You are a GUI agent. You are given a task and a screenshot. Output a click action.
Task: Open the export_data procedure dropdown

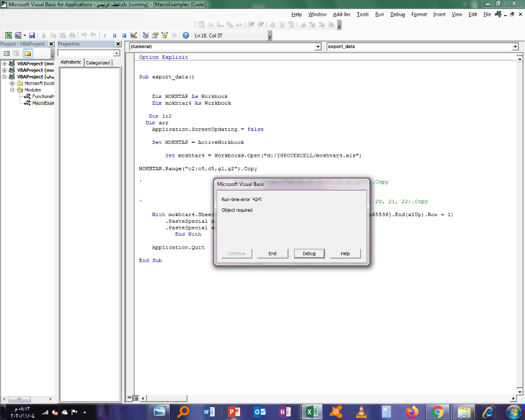pyautogui.click(x=515, y=46)
